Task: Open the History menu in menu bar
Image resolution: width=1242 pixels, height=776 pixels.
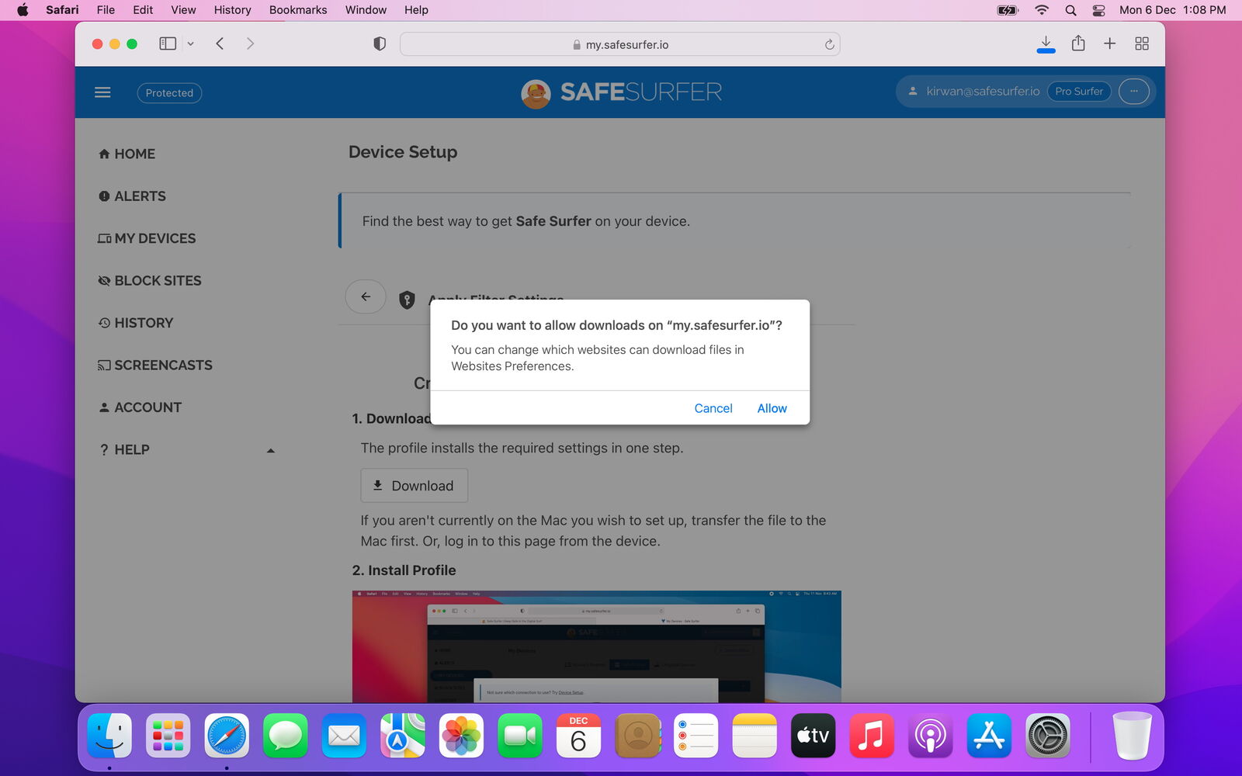Action: coord(232,10)
